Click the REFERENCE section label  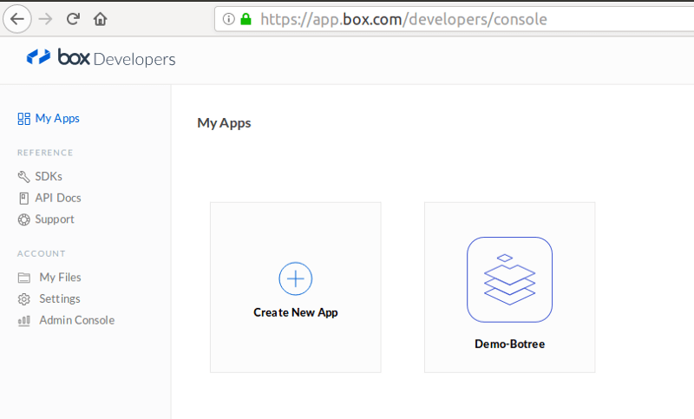click(45, 153)
